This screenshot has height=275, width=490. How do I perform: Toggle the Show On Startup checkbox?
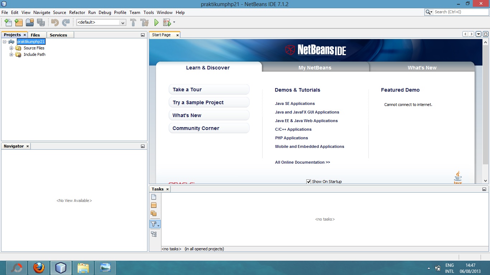click(x=308, y=182)
